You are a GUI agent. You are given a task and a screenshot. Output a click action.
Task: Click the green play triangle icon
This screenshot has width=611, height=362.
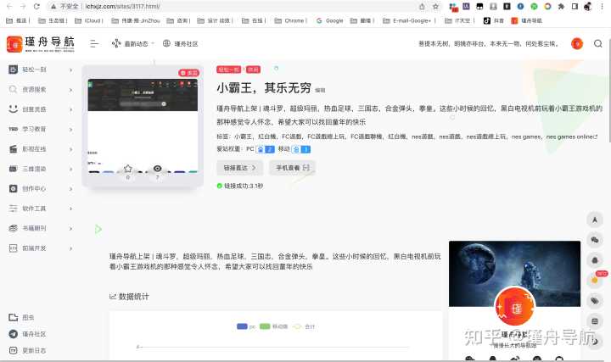[98, 229]
